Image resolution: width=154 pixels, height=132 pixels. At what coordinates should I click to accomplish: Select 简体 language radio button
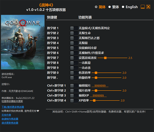96,7
